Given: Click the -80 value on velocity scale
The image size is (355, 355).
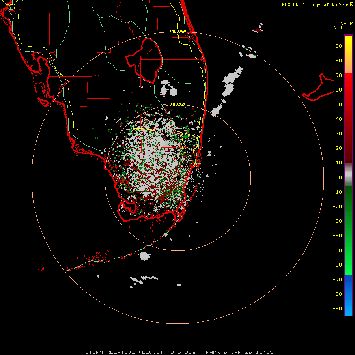Looking at the screenshot, I should click(337, 294).
